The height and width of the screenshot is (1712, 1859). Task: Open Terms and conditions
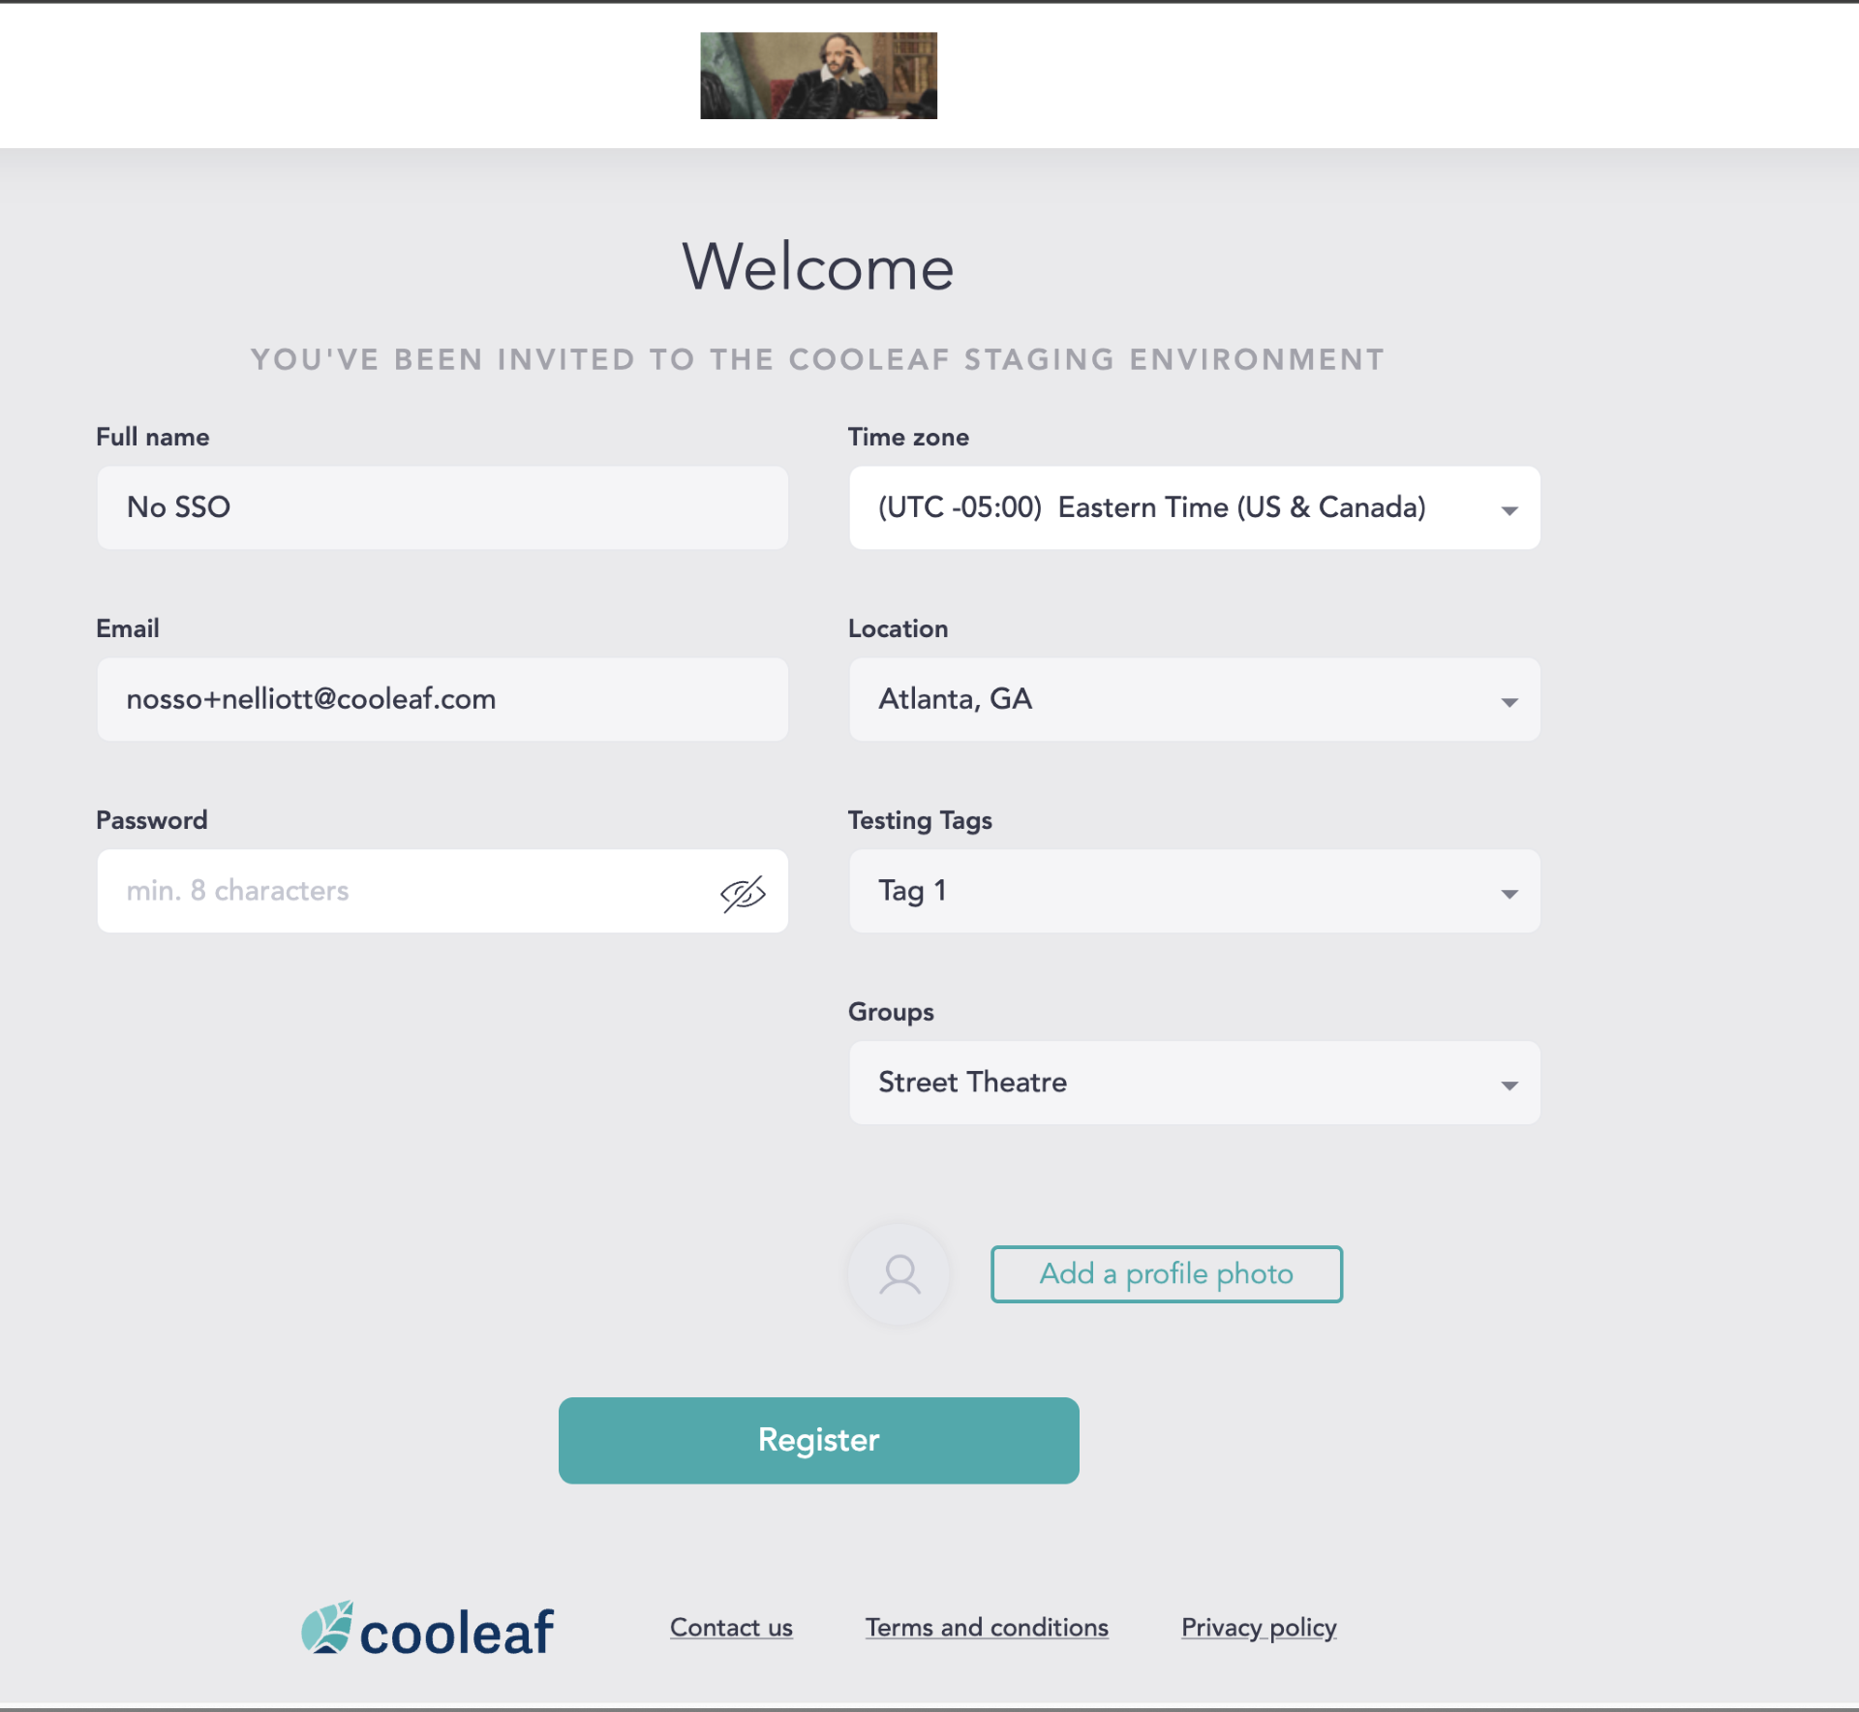pyautogui.click(x=987, y=1627)
